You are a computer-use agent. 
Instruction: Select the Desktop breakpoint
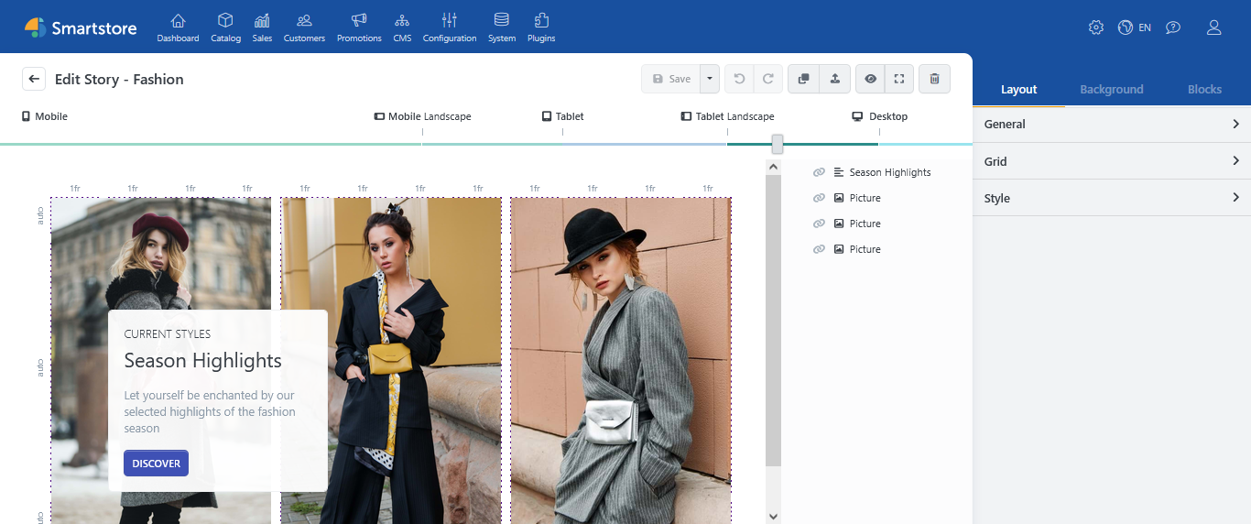click(879, 116)
